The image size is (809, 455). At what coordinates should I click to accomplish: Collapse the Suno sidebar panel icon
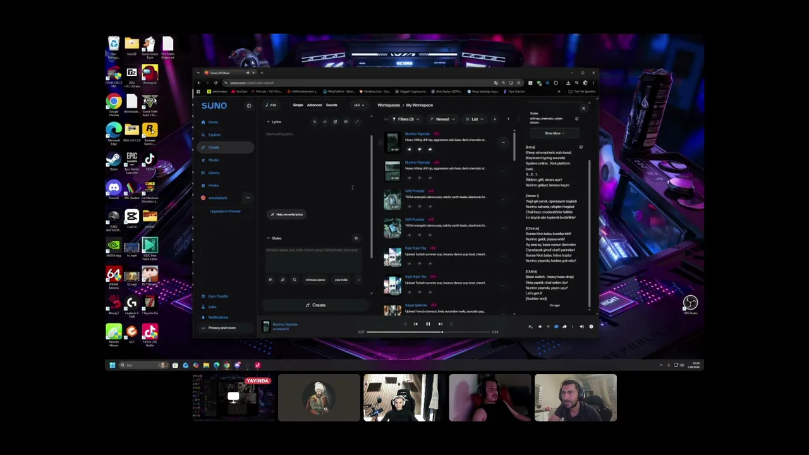click(248, 106)
